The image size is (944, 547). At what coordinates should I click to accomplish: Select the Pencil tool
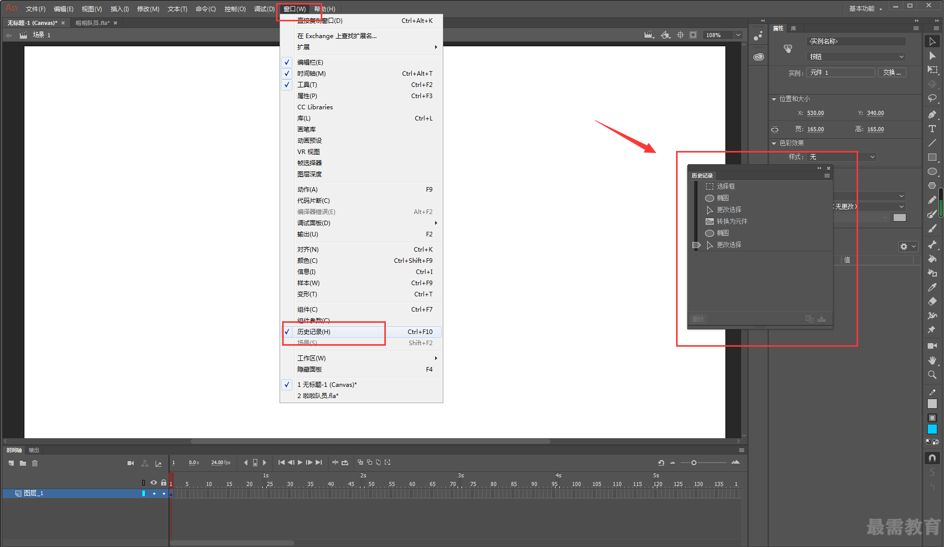coord(932,200)
